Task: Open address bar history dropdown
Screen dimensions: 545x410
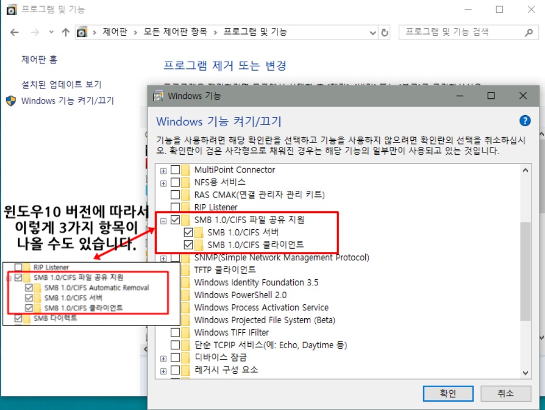Action: click(373, 33)
